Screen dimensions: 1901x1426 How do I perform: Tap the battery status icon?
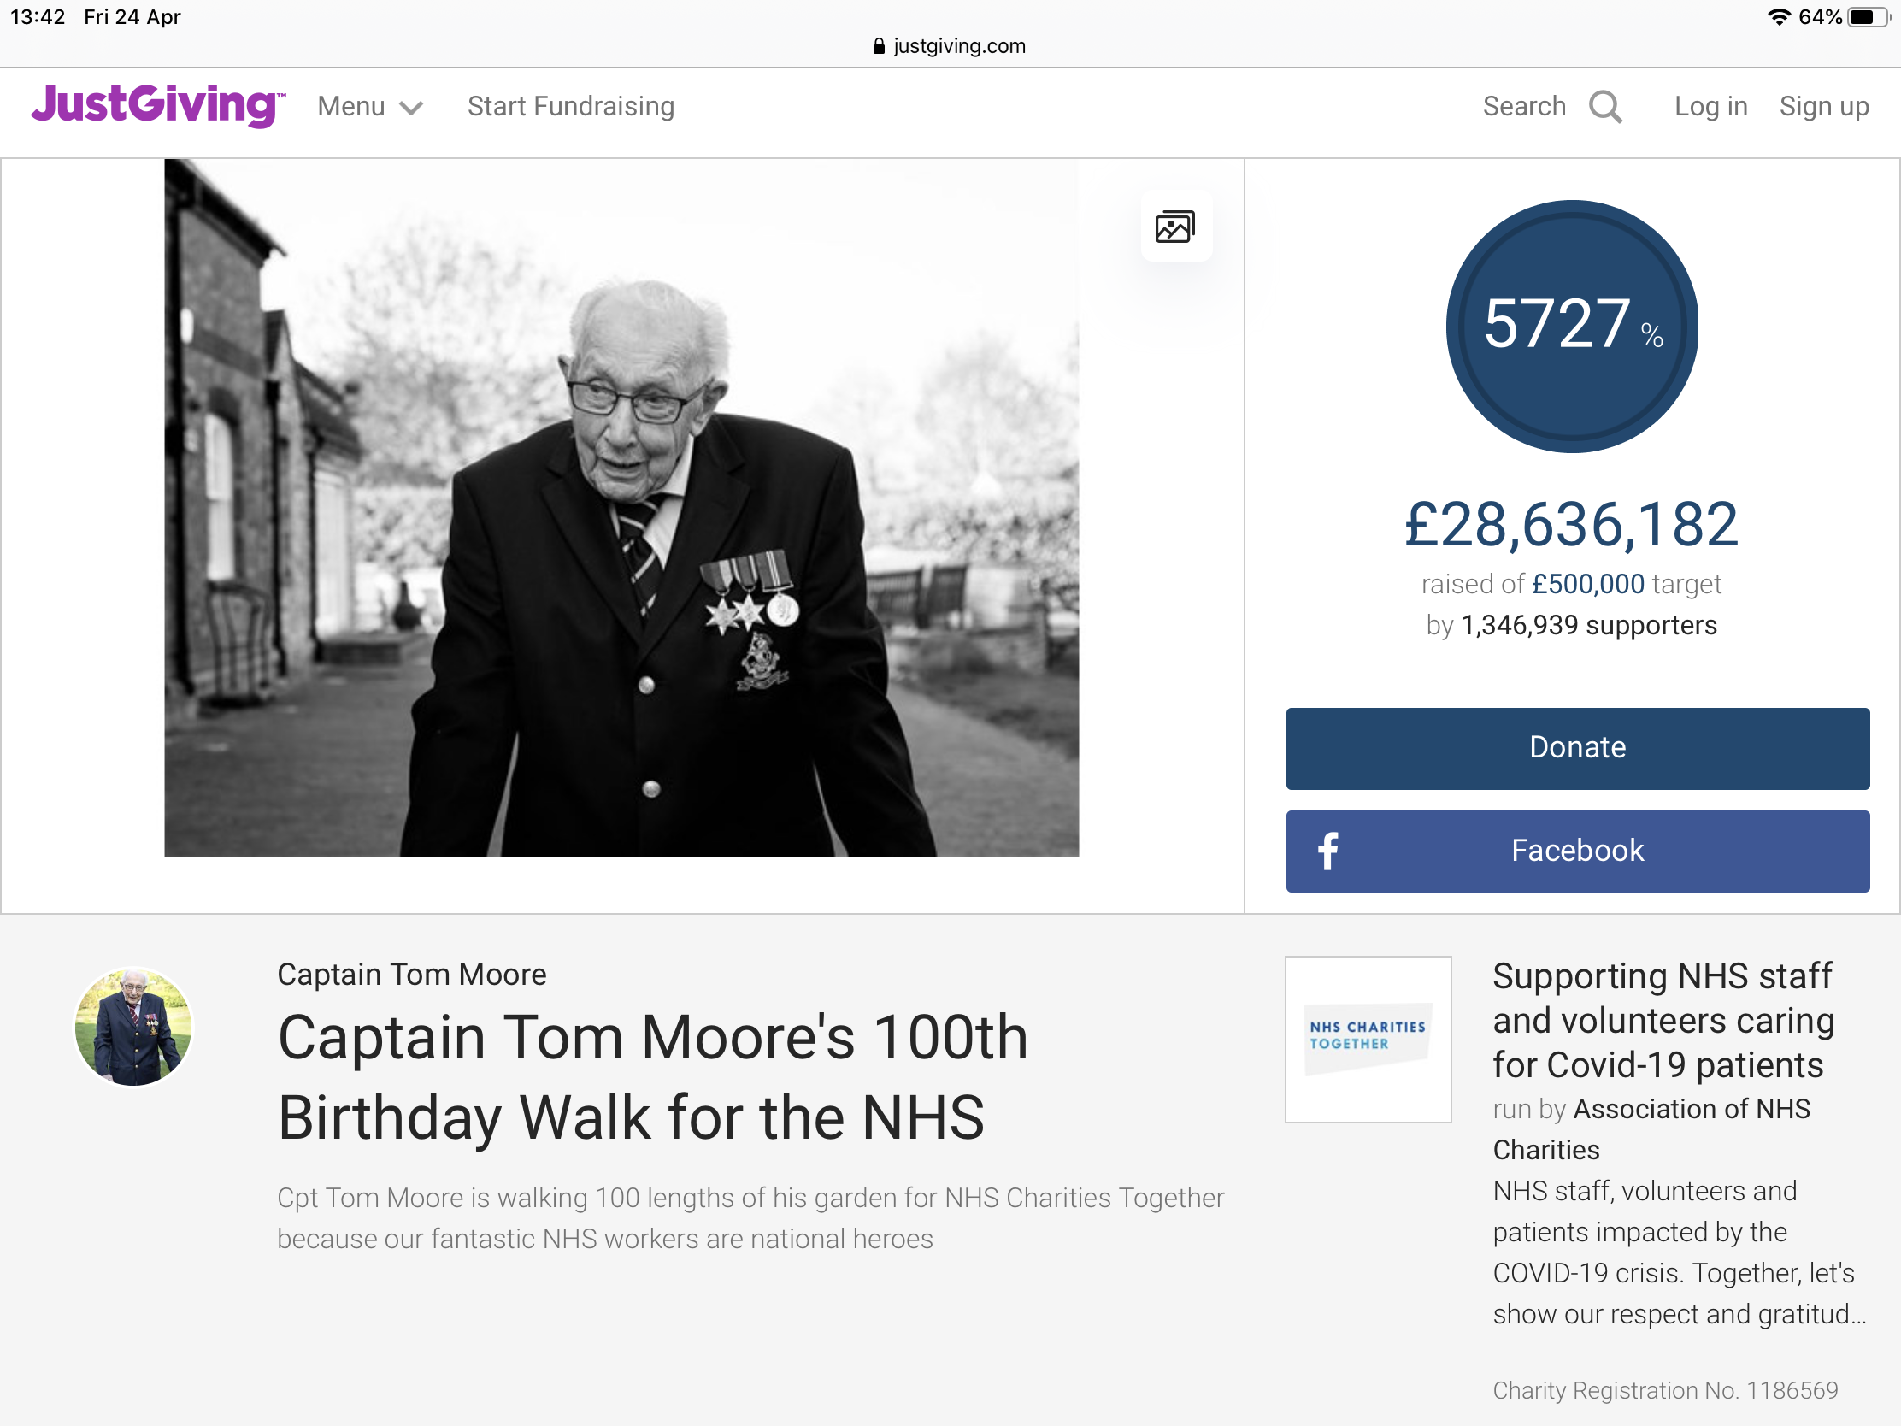click(1869, 17)
